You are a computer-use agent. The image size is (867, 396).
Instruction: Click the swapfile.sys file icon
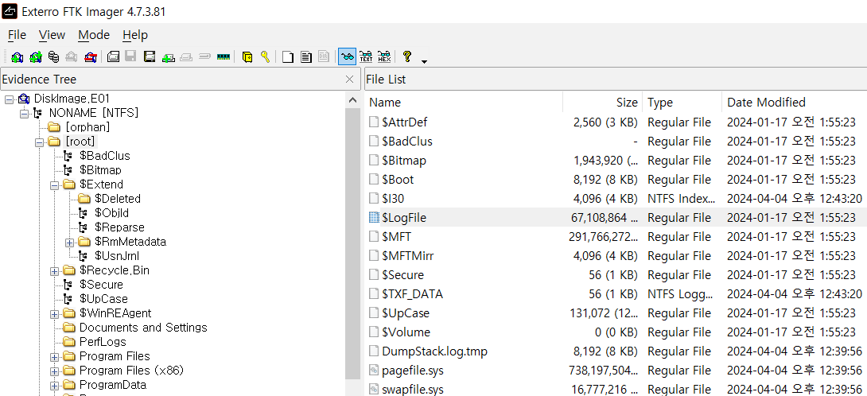(x=375, y=390)
